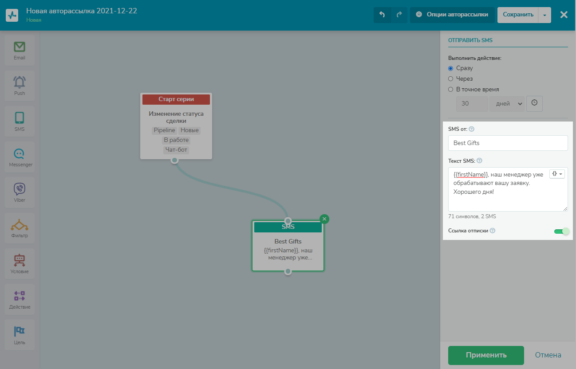Open Опции авторассылки settings
Image resolution: width=576 pixels, height=369 pixels.
click(x=452, y=15)
